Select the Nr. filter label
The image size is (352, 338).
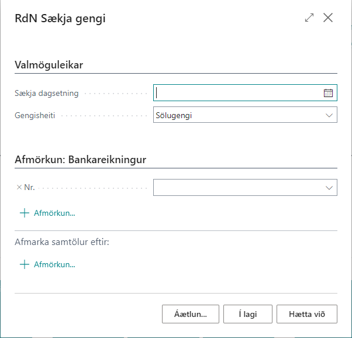(29, 187)
